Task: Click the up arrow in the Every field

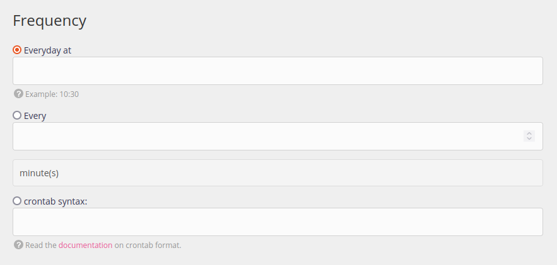Action: (529, 133)
